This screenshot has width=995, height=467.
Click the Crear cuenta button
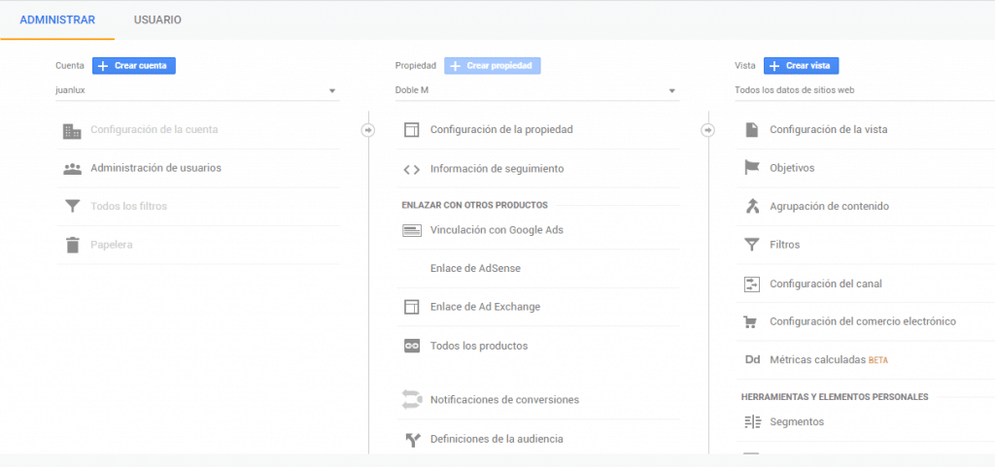tap(134, 66)
